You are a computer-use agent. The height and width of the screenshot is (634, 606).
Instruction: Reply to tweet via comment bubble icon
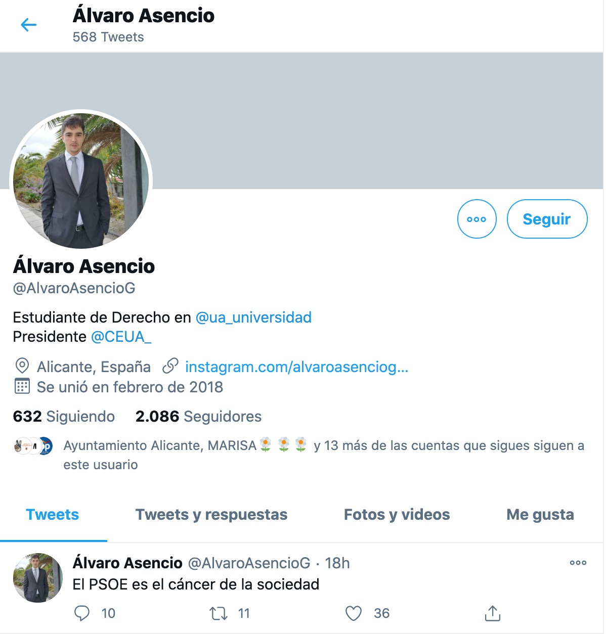(82, 613)
